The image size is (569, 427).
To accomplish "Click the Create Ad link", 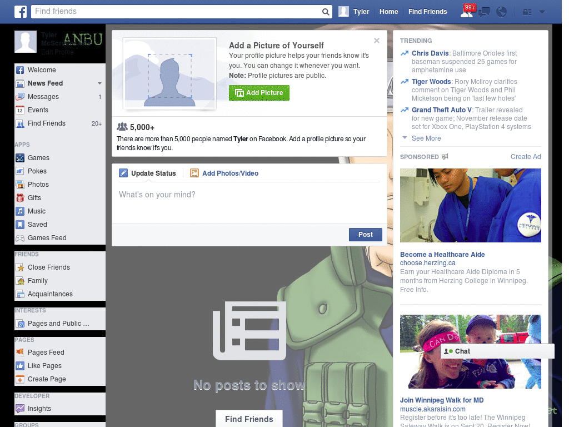I will [526, 156].
